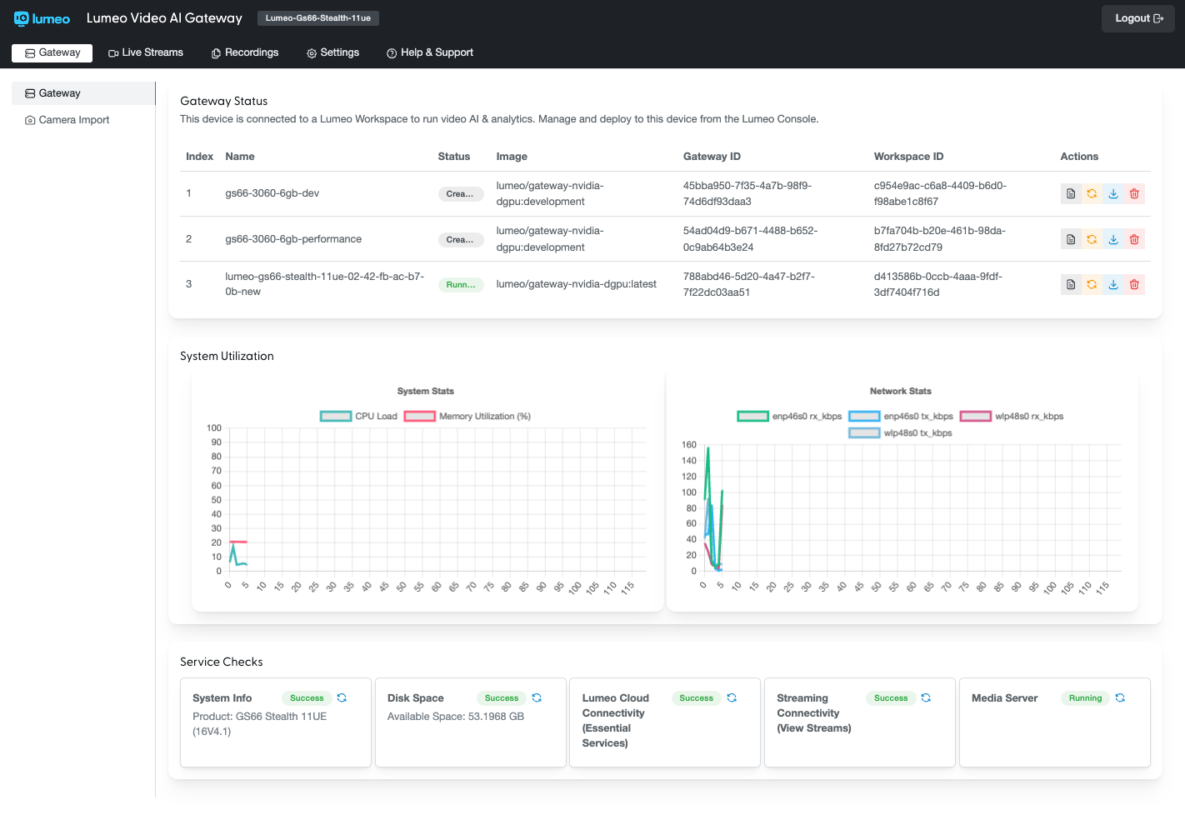Image resolution: width=1185 pixels, height=815 pixels.
Task: Click status badge of gs66-3060-6gb-performance row
Action: click(460, 240)
